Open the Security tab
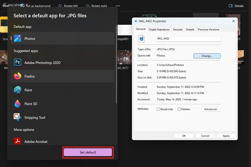 pos(178,29)
